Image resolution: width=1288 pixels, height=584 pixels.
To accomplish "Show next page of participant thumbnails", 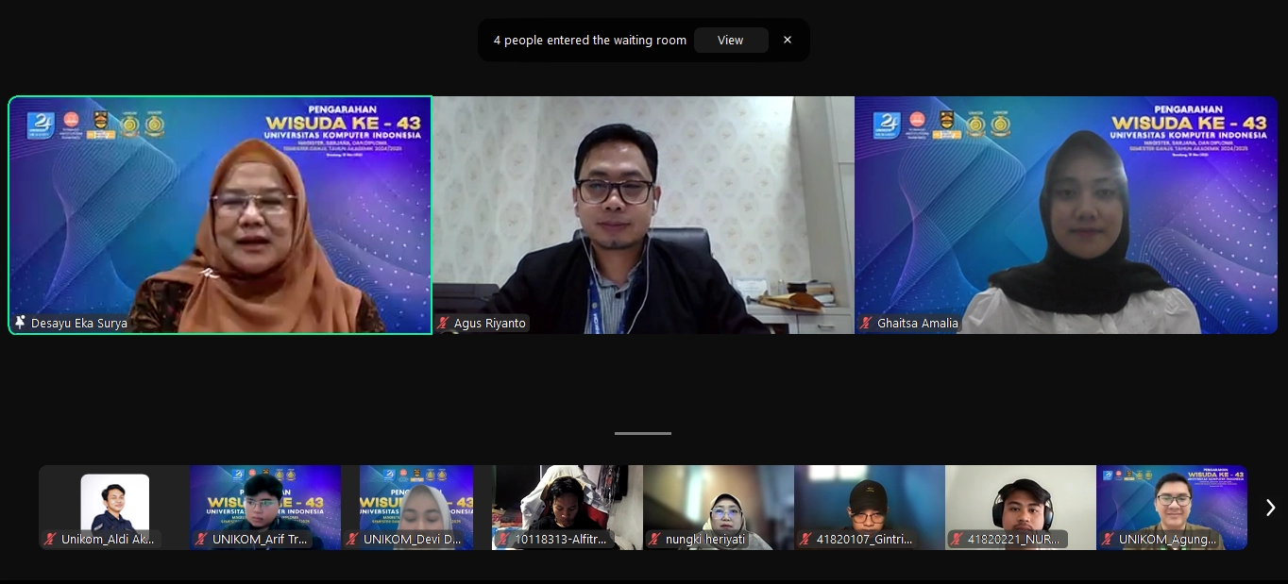I will coord(1270,508).
